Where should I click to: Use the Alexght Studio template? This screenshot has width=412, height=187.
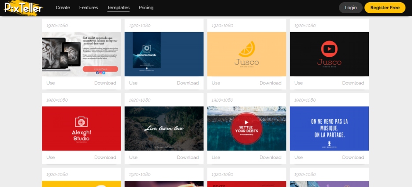51,158
